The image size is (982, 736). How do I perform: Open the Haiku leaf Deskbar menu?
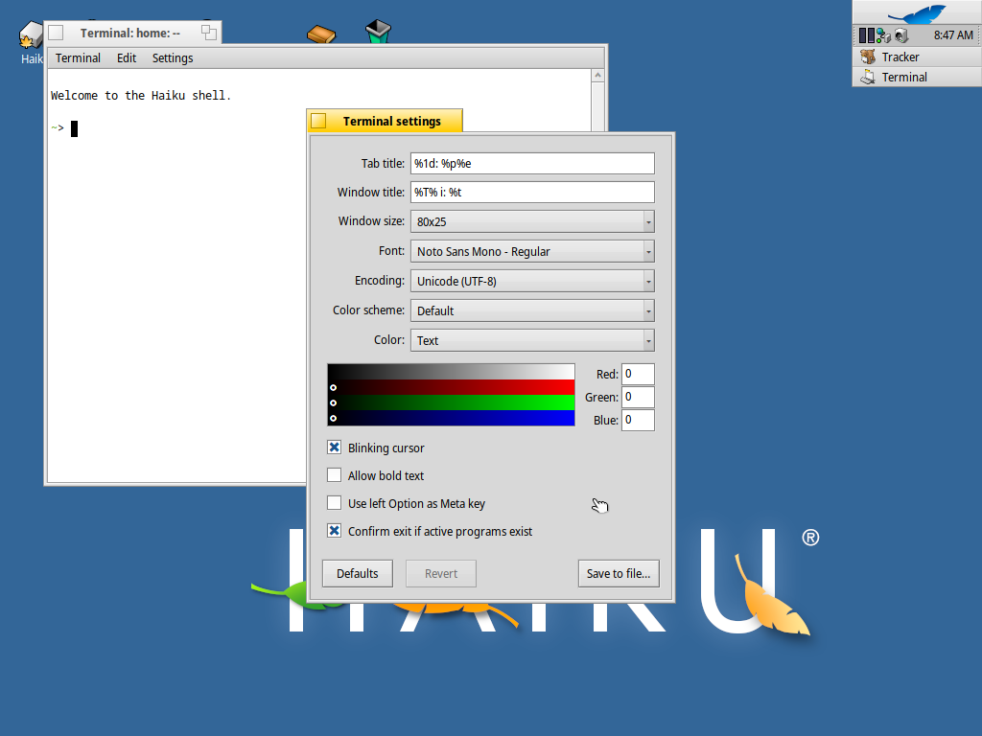(918, 12)
